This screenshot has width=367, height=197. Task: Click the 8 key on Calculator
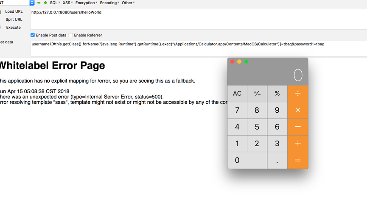pyautogui.click(x=257, y=110)
